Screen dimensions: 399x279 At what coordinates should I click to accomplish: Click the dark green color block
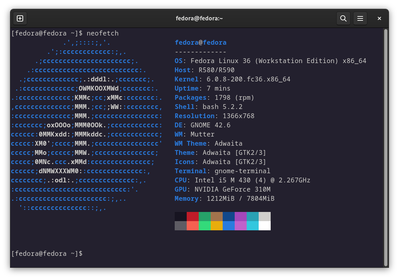coord(205,216)
